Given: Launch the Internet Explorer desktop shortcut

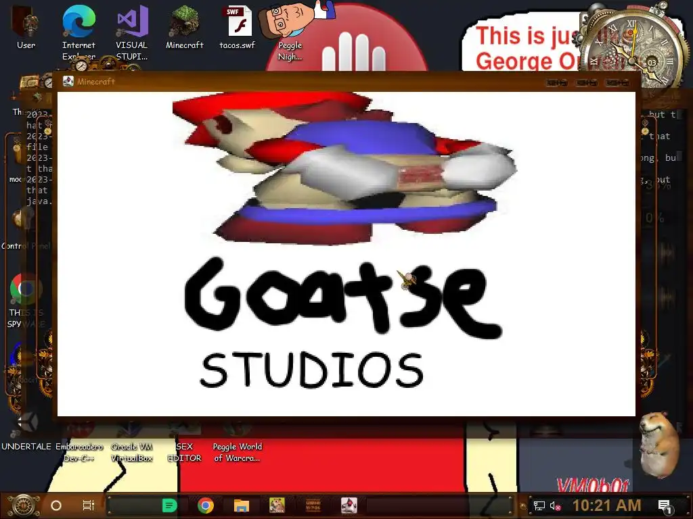Looking at the screenshot, I should [x=79, y=32].
